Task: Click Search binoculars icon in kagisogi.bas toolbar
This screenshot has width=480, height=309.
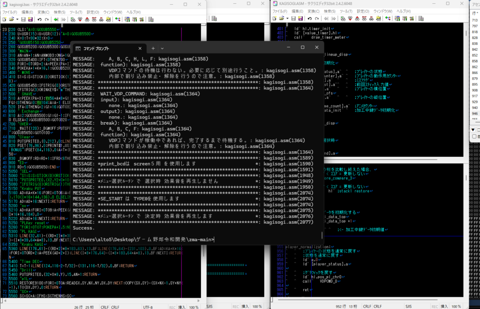Action: point(72,19)
